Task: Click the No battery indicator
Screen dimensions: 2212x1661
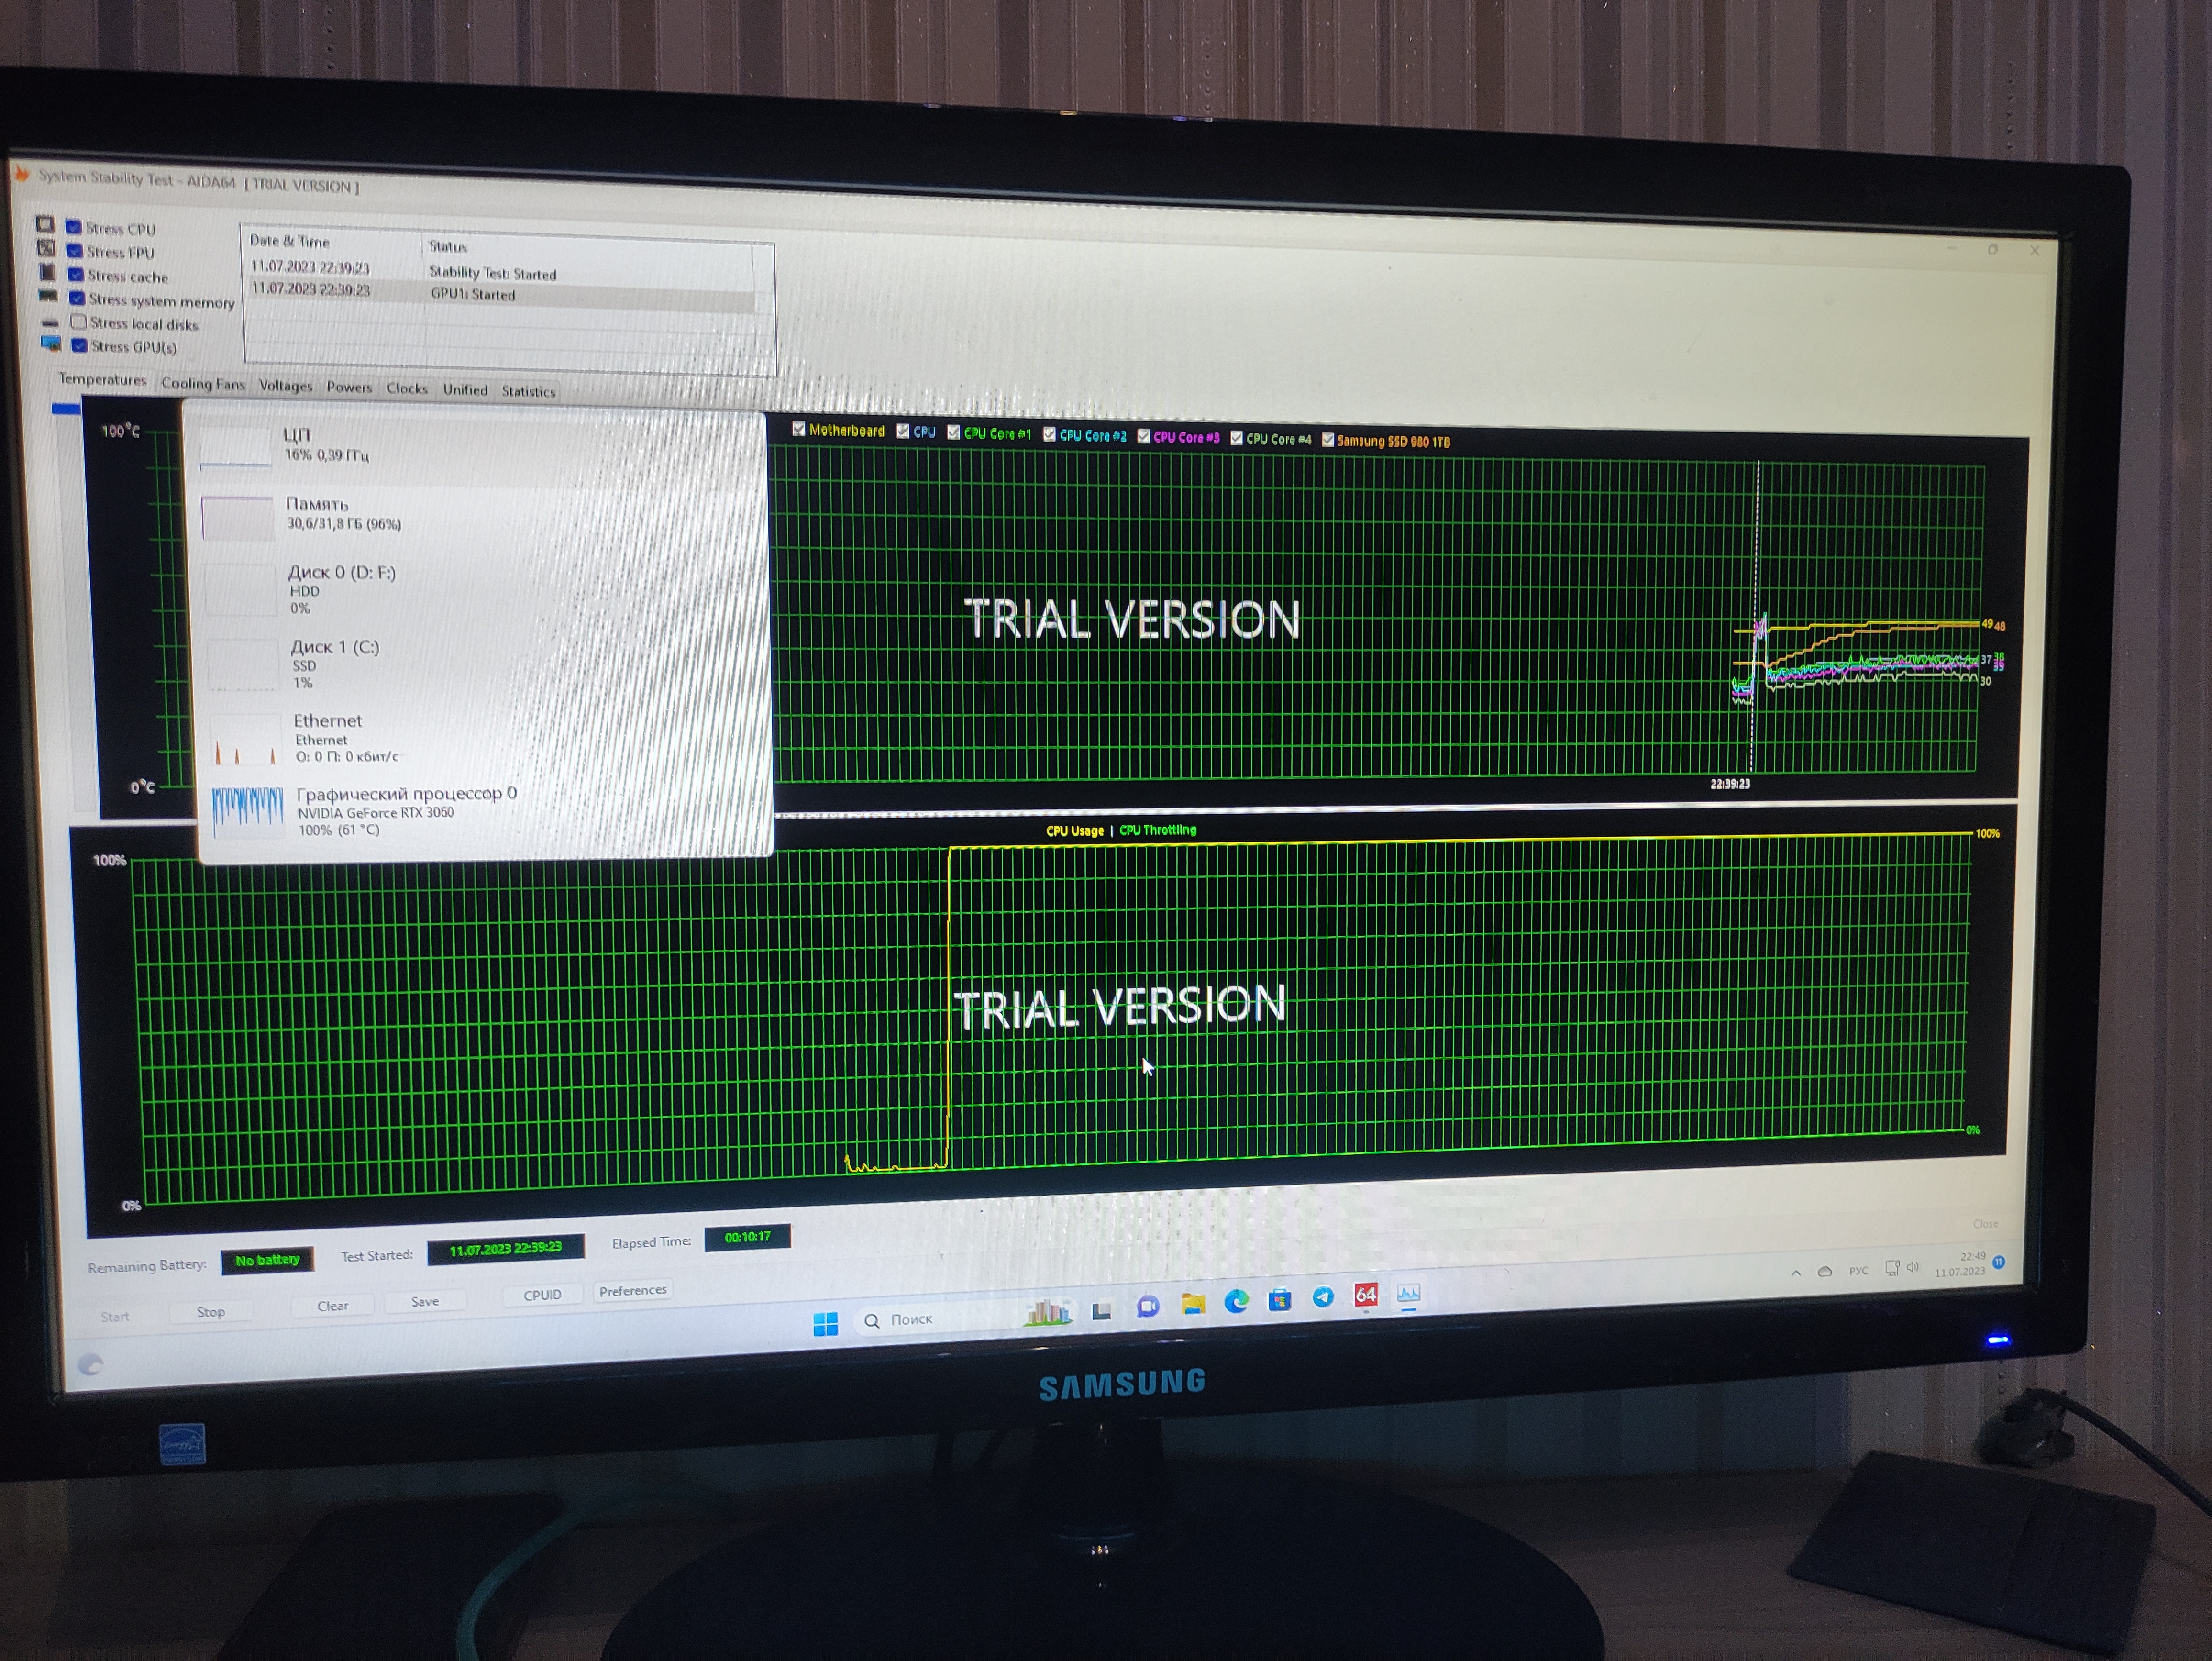Action: point(267,1260)
